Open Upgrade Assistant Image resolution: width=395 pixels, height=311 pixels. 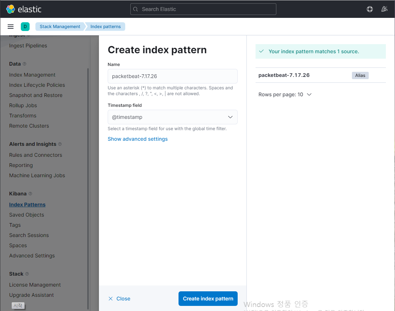click(x=31, y=295)
